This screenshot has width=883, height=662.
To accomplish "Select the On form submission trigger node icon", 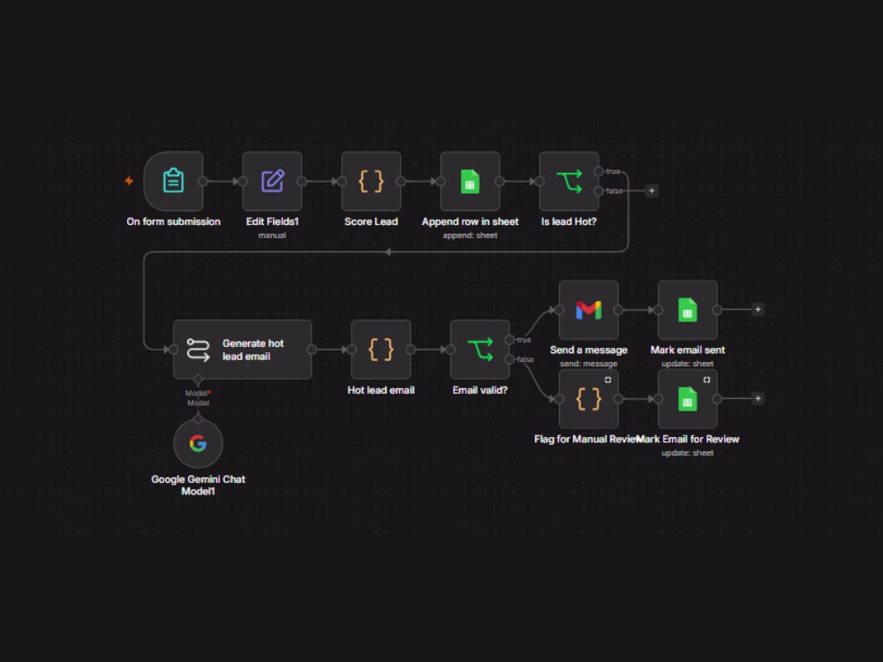I will click(173, 181).
